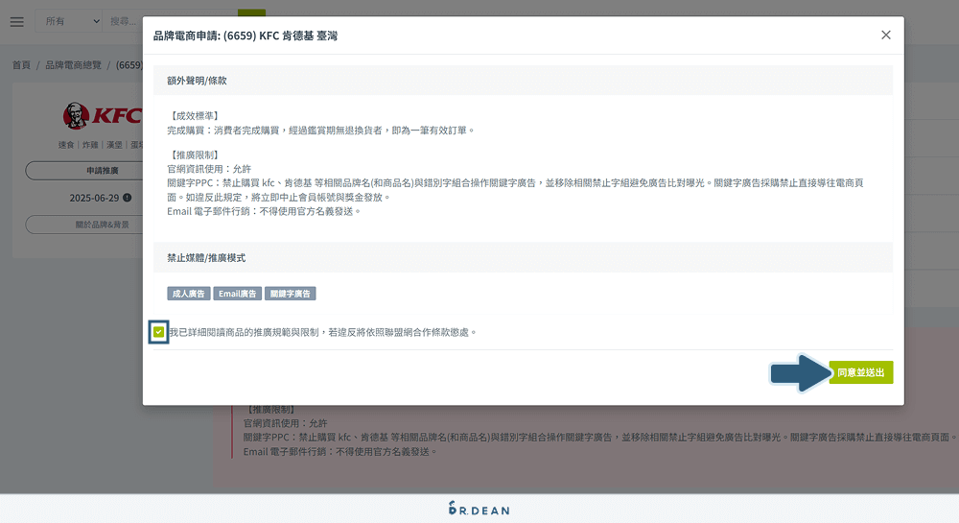Click the 同意並送出 submit button
This screenshot has width=959, height=523.
coord(861,372)
